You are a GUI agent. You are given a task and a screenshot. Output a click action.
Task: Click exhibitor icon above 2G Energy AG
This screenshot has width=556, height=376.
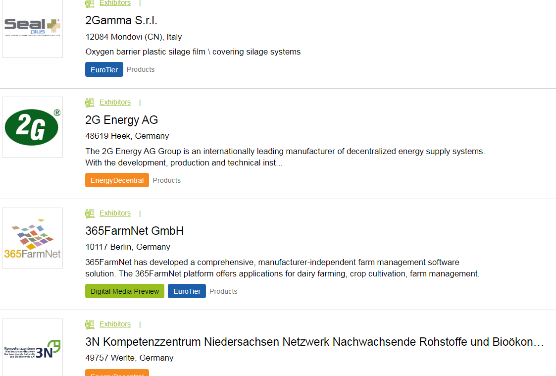[90, 103]
